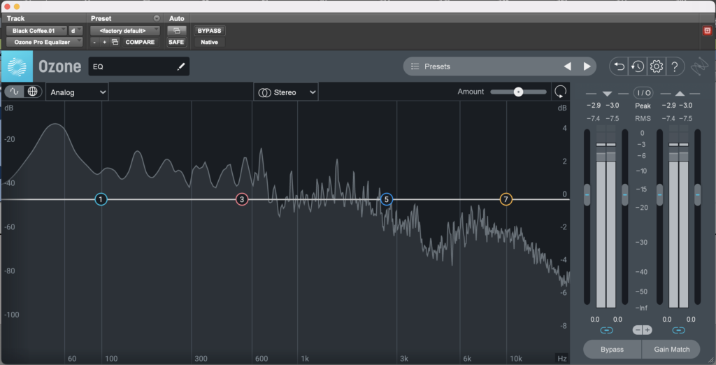
Task: Toggle the input gain link icon
Action: click(x=606, y=330)
